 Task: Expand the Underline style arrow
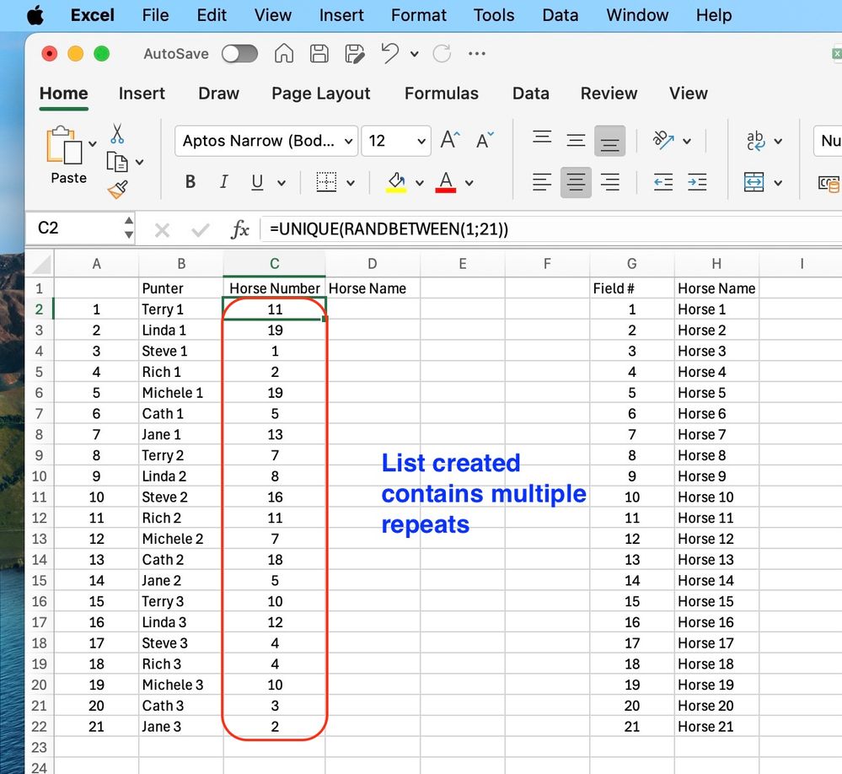click(x=282, y=183)
